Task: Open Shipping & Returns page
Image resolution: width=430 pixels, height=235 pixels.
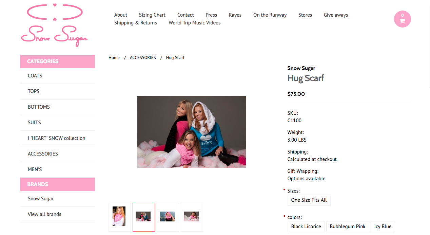Action: [136, 23]
